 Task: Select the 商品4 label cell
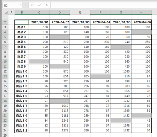(x=22, y=42)
